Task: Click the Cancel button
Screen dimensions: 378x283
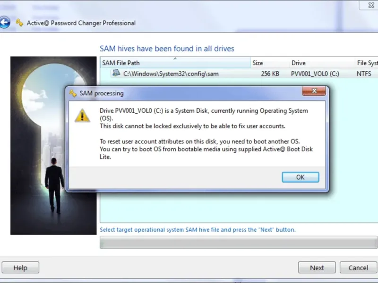Action: coord(358,267)
